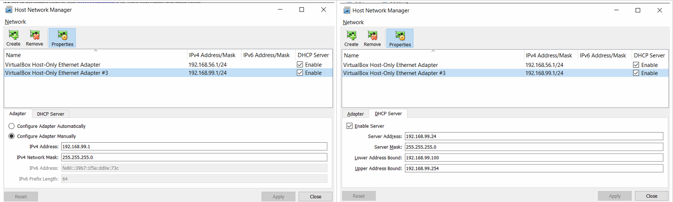Sort by Name column in left window

click(96, 55)
